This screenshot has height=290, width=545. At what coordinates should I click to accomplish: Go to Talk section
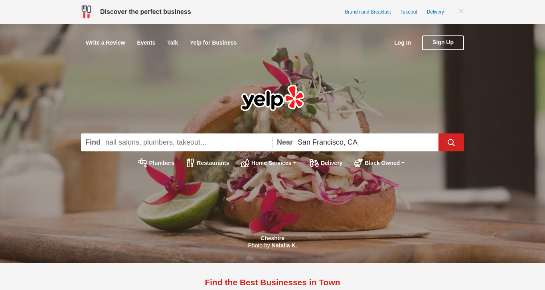pyautogui.click(x=173, y=43)
